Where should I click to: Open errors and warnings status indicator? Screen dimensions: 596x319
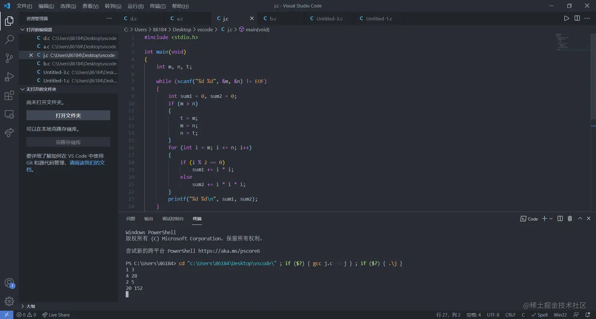coord(26,315)
